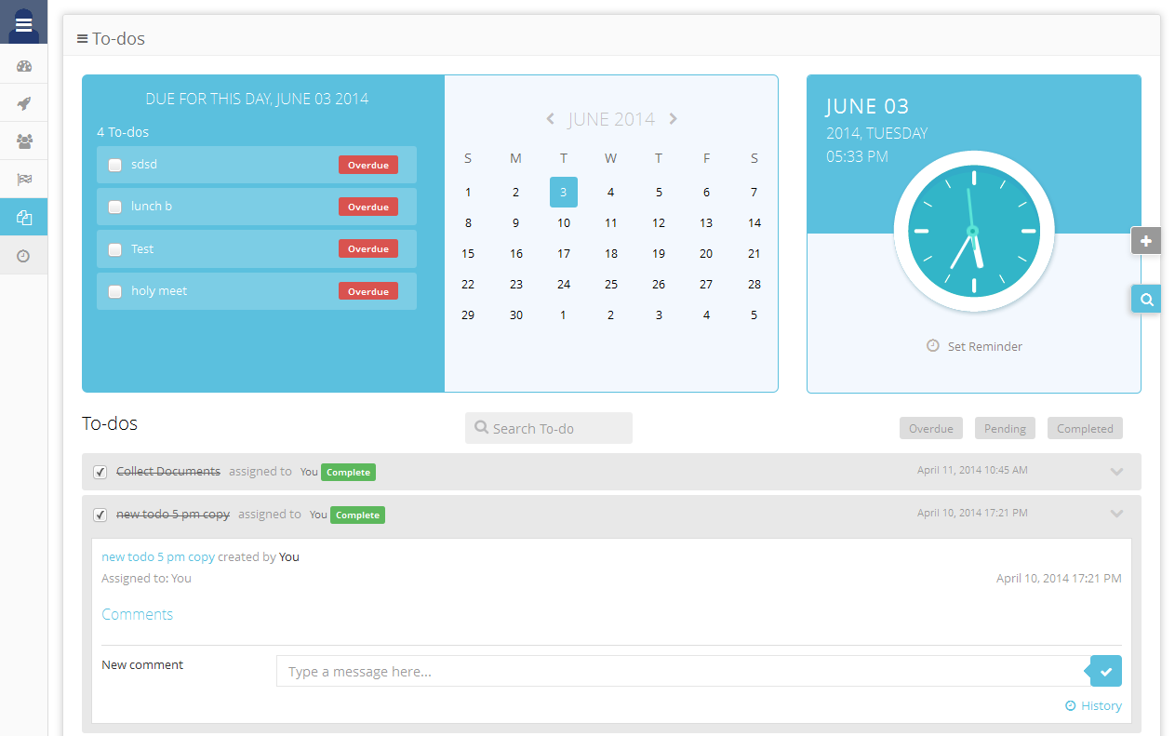This screenshot has width=1175, height=736.
Task: Click the clock icon in left sidebar
Action: 24,256
